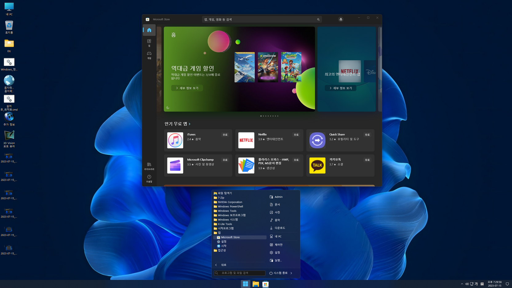512x288 pixels.
Task: Click the Windows Start button on taskbar
Action: tap(246, 284)
